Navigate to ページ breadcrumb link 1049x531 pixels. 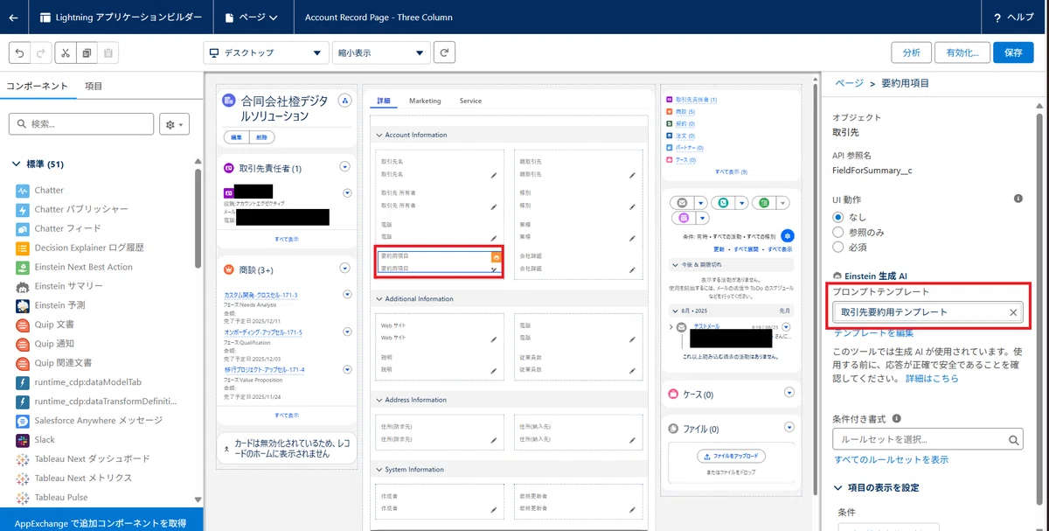pos(849,83)
